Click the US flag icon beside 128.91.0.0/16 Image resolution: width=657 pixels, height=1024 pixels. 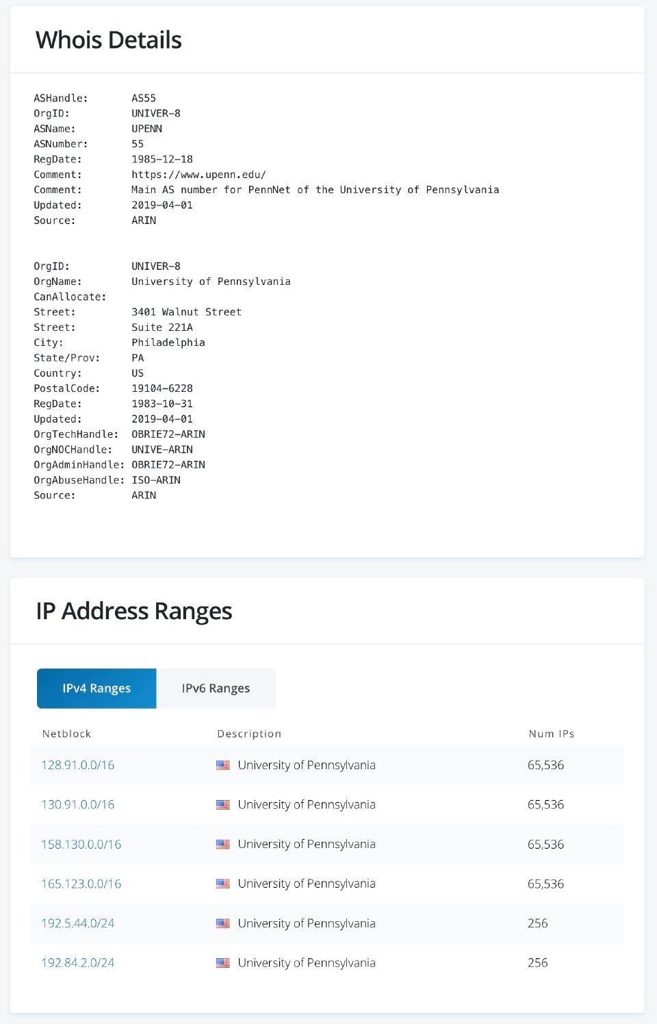click(223, 765)
